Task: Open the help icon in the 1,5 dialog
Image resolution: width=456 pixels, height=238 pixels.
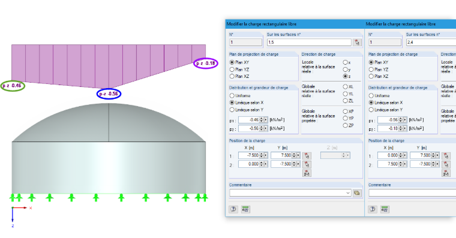Action: pyautogui.click(x=233, y=209)
